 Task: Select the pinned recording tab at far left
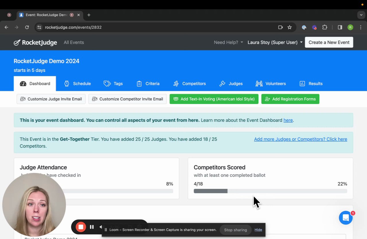[x=9, y=15]
